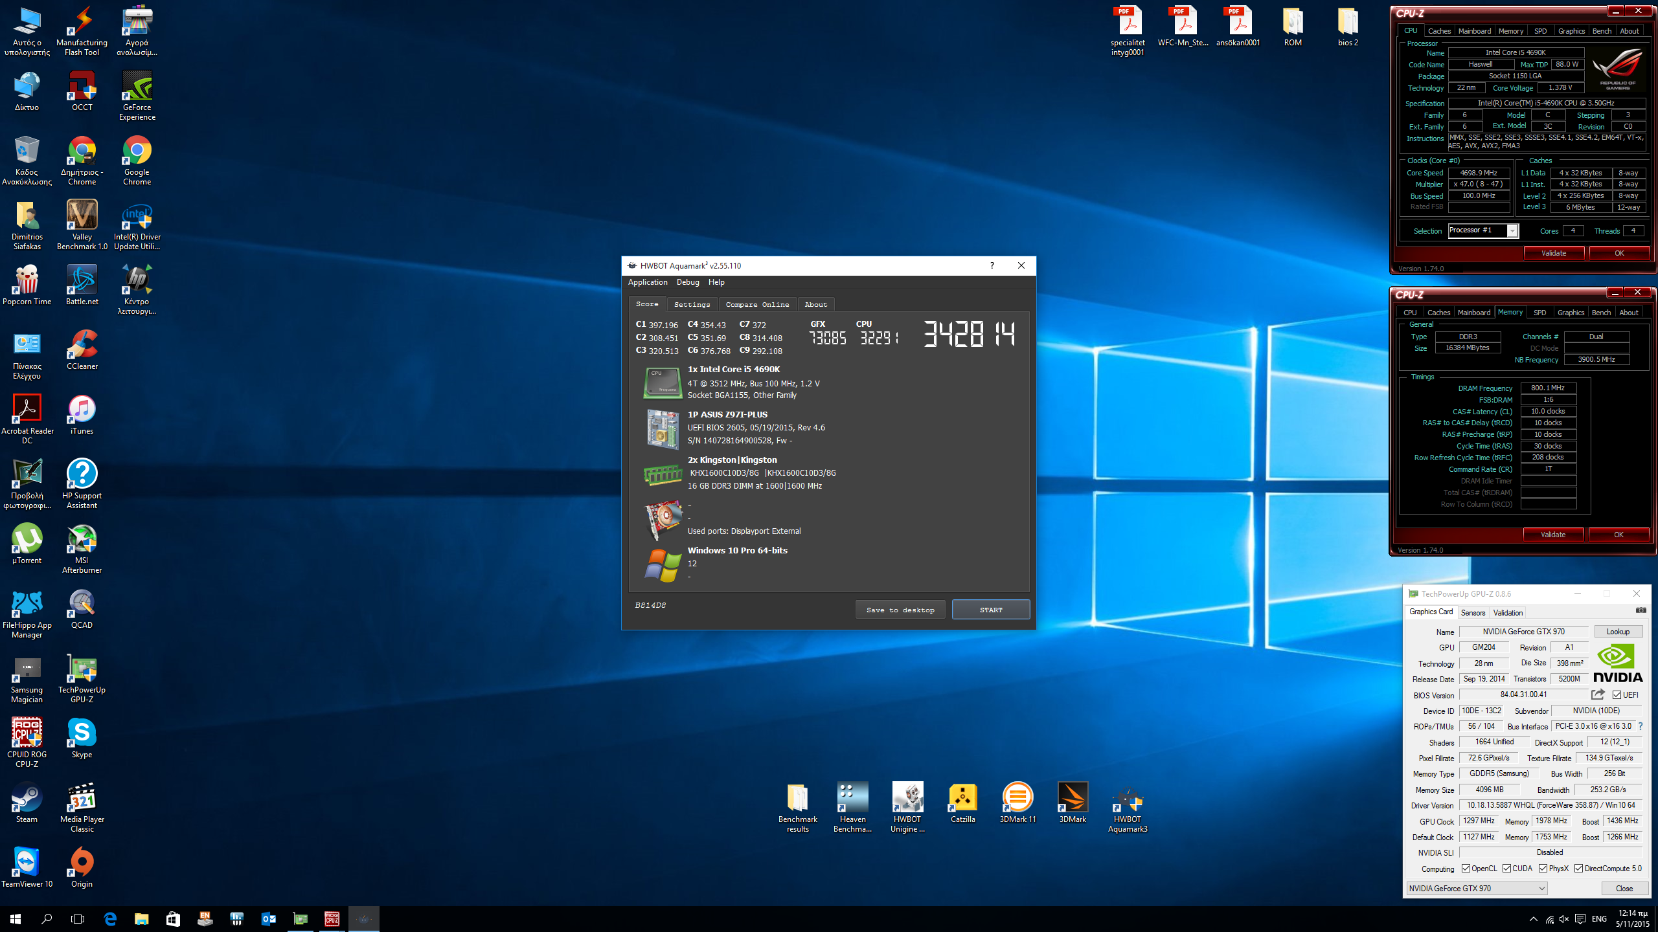The height and width of the screenshot is (932, 1658).
Task: Open the 3DMark 11 desktop shortcut
Action: pyautogui.click(x=1017, y=803)
